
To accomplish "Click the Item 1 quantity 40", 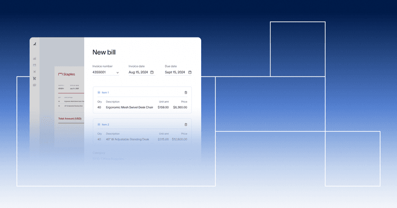I will [100, 107].
